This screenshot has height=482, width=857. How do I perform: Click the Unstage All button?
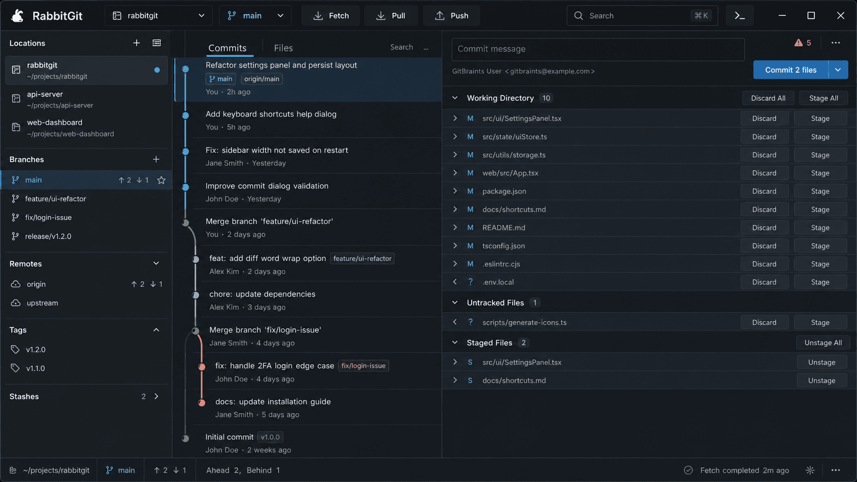click(823, 343)
